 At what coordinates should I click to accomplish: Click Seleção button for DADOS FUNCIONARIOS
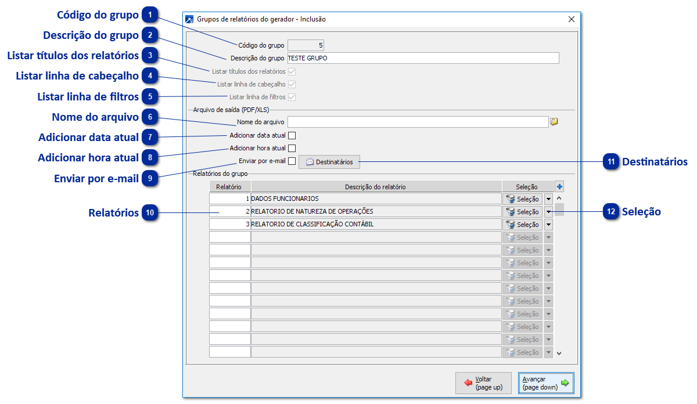pos(523,199)
